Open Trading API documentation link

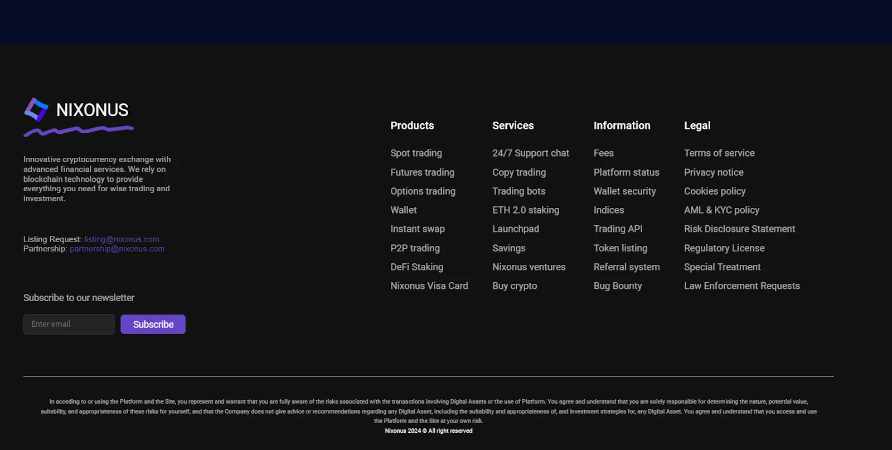coord(618,229)
